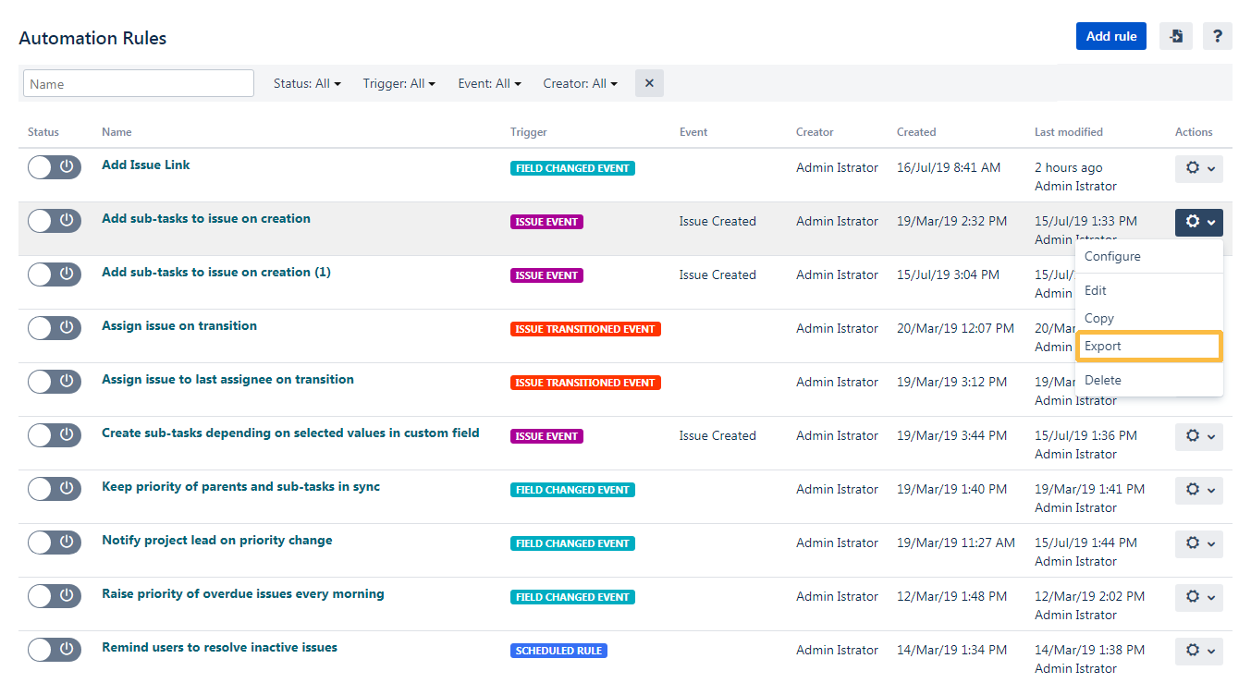Clear filters with the X icon
The width and height of the screenshot is (1251, 683).
click(x=649, y=83)
